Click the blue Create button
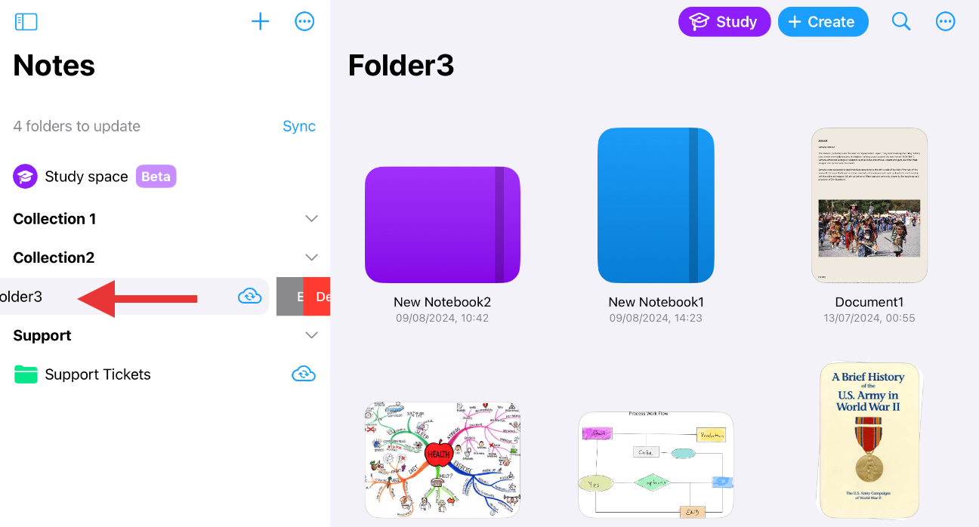979x527 pixels. [x=823, y=22]
